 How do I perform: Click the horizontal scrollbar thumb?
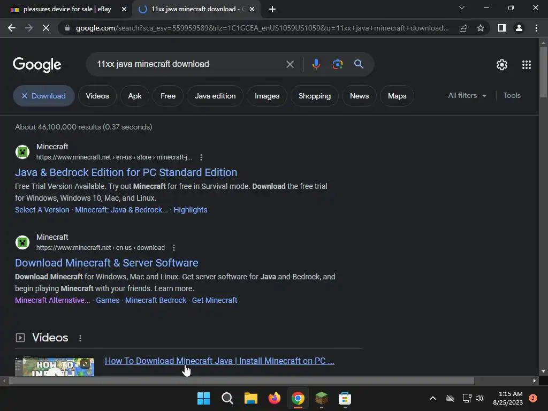click(x=241, y=380)
